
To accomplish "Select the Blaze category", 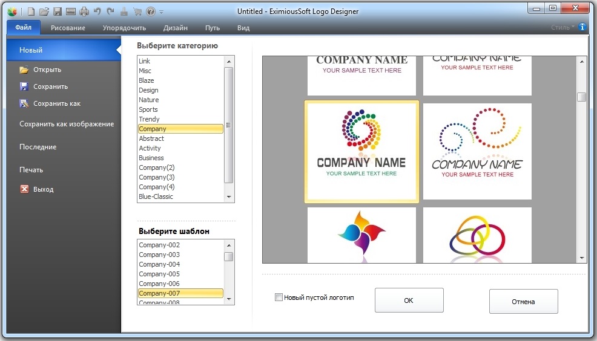I will (x=180, y=80).
